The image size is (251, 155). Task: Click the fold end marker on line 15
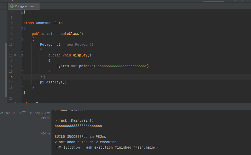(22, 72)
